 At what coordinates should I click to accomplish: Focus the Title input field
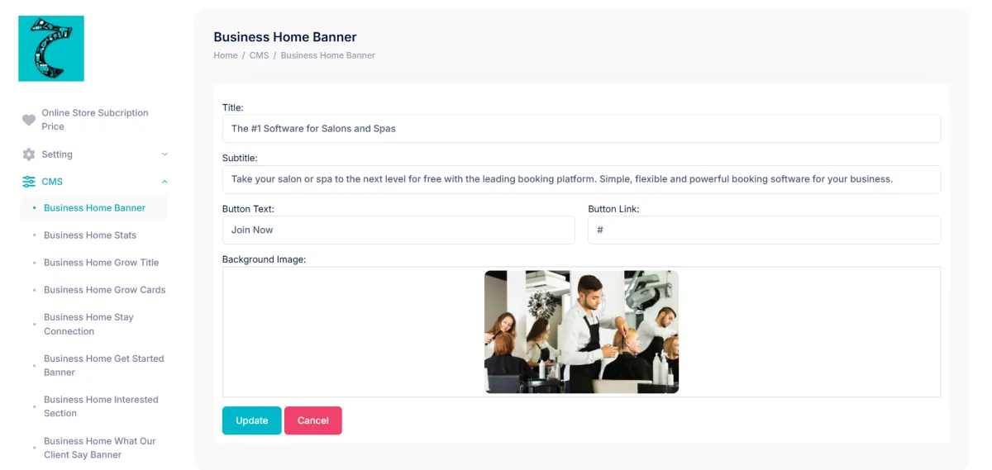(x=581, y=129)
